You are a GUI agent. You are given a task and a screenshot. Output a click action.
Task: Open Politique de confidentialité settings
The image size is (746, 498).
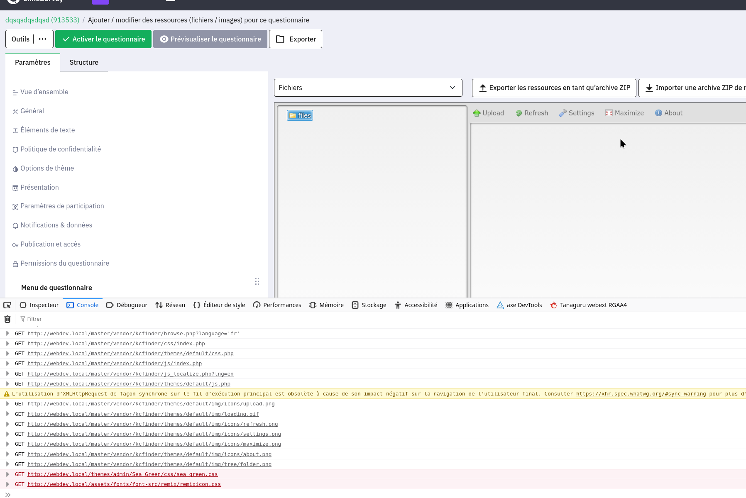tap(61, 149)
